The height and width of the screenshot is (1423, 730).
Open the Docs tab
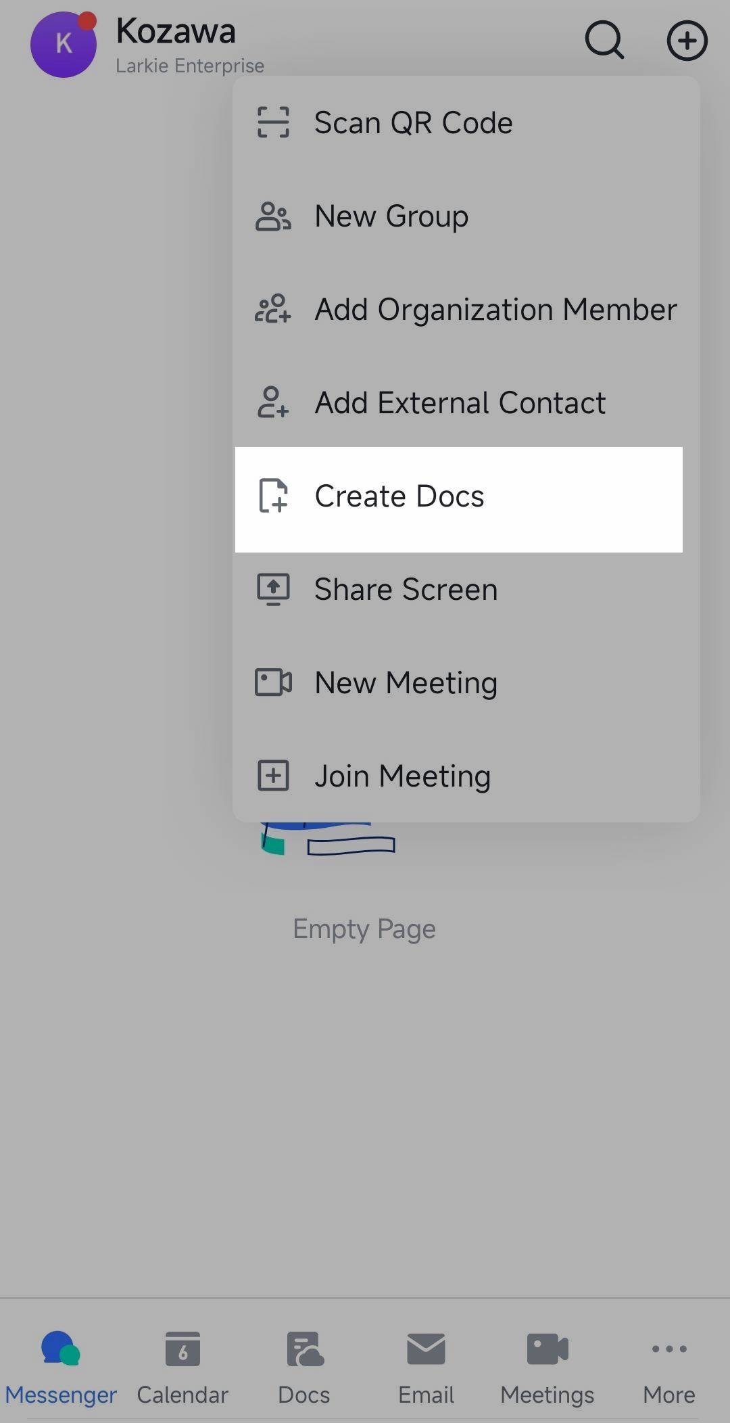coord(304,1365)
